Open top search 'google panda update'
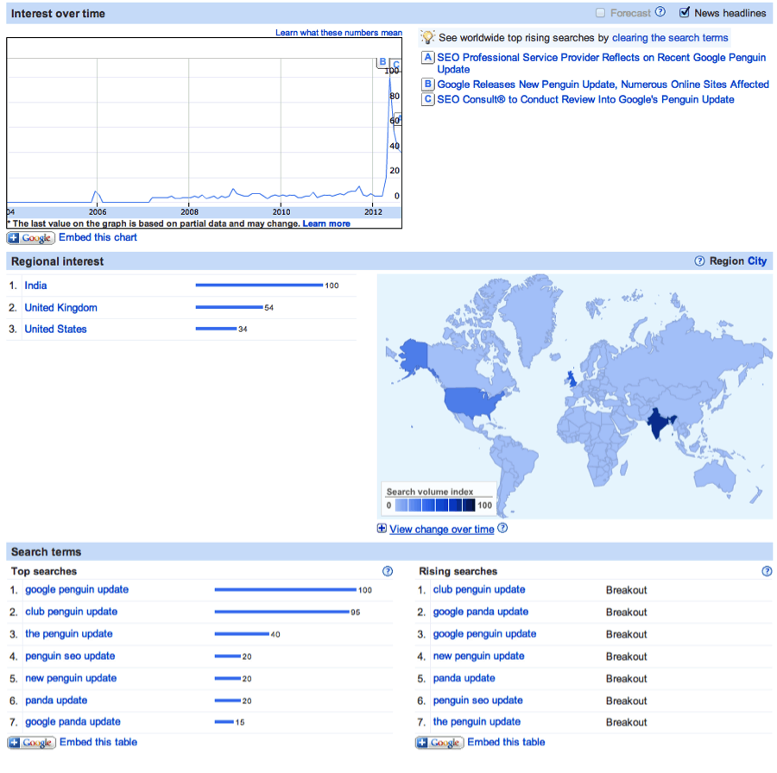Image resolution: width=777 pixels, height=773 pixels. pos(73,722)
